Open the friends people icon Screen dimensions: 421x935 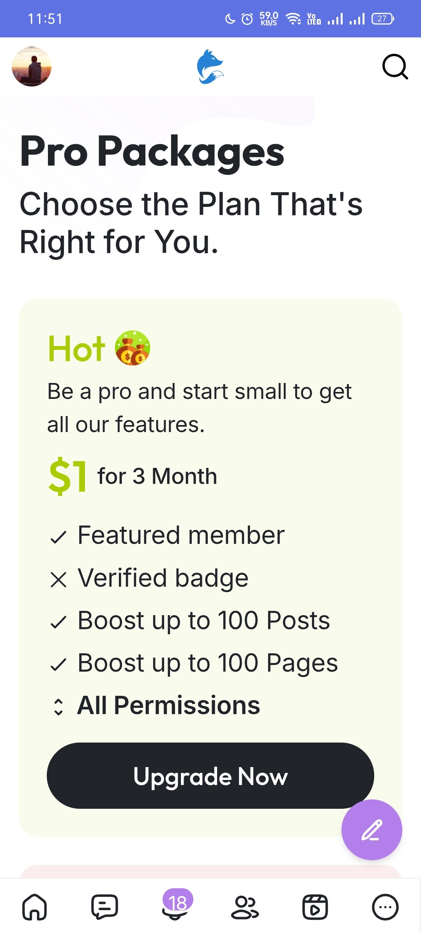pyautogui.click(x=245, y=907)
